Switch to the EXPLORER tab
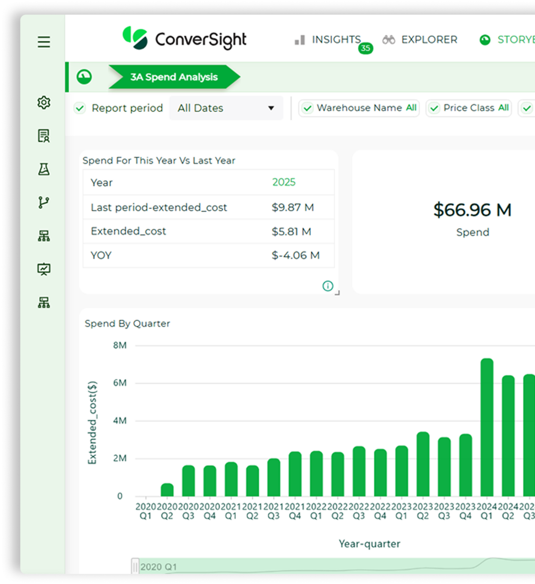The width and height of the screenshot is (535, 584). coord(429,40)
